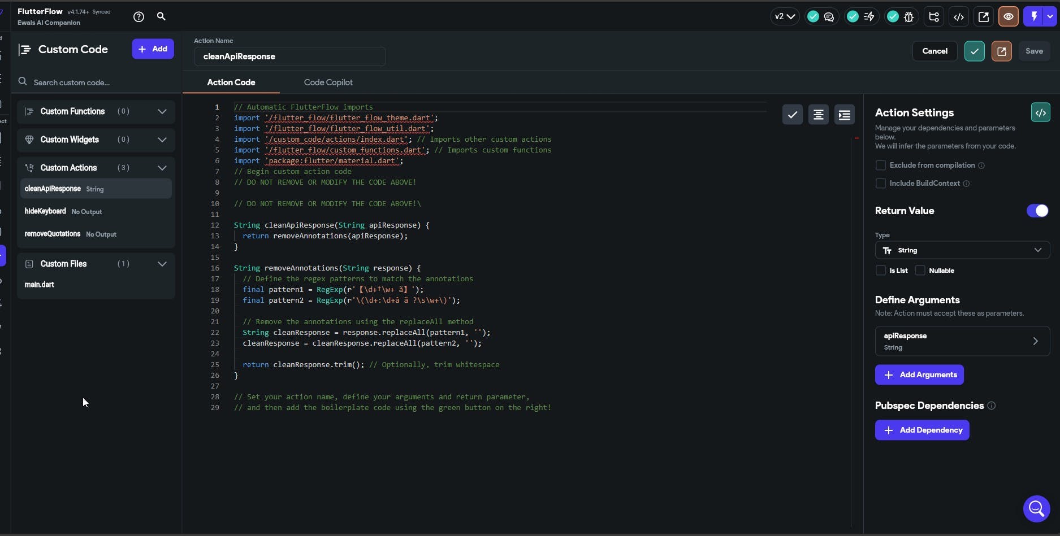The width and height of the screenshot is (1060, 536).
Task: Turn off the Return Value toggle
Action: [1037, 211]
